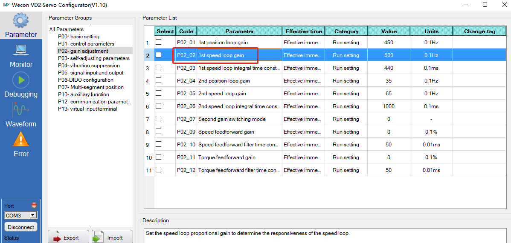Open the COM3 port dropdown

(x=33, y=215)
